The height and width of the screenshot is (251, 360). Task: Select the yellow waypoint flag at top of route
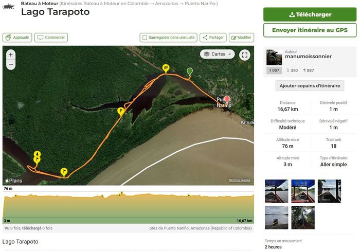coord(166,67)
